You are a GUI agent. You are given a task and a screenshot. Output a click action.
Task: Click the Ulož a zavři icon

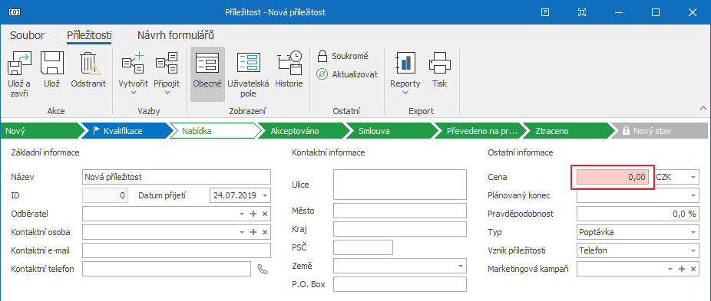18,63
